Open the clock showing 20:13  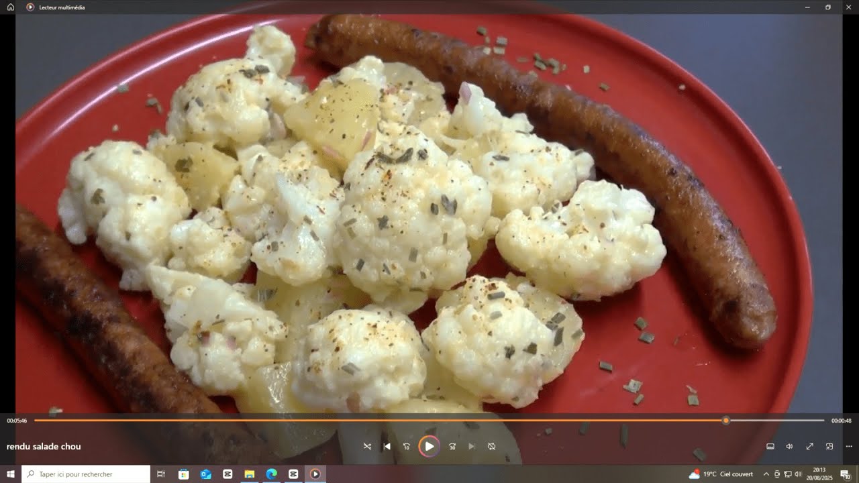click(819, 474)
